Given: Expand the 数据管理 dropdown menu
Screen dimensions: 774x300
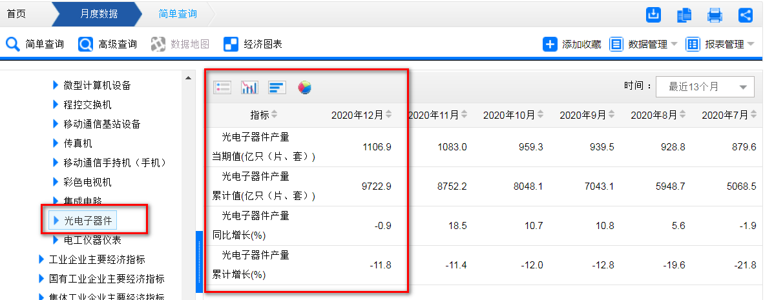Looking at the screenshot, I should tap(644, 45).
